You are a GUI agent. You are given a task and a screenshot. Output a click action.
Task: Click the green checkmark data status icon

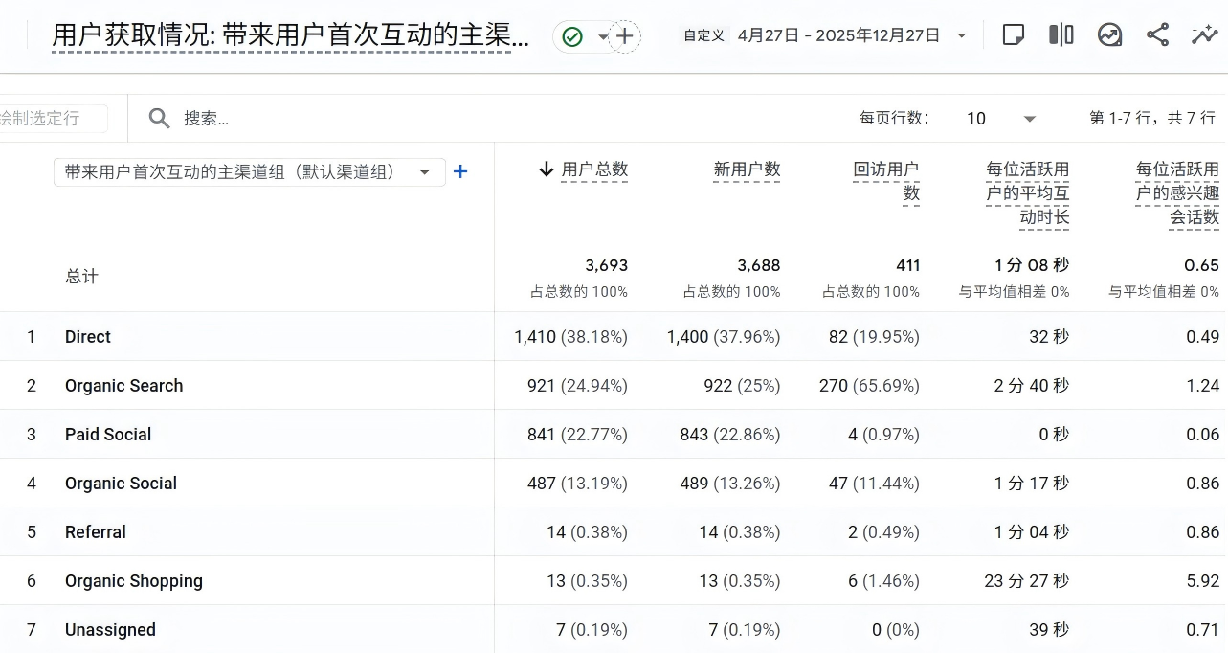click(572, 36)
